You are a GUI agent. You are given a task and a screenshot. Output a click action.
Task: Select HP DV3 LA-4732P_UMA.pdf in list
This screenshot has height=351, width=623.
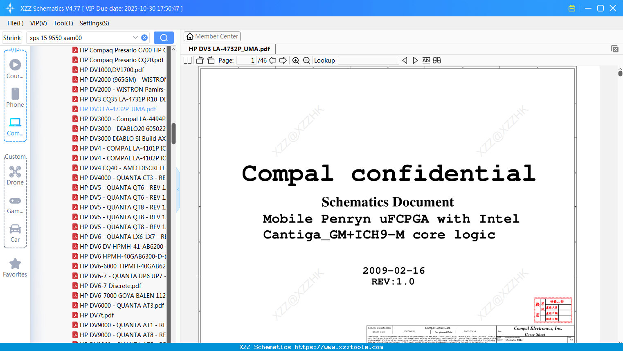[x=114, y=109]
